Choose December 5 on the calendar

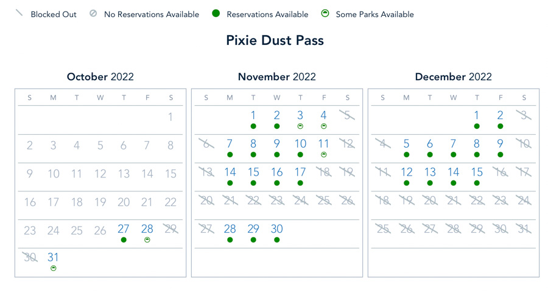[406, 144]
